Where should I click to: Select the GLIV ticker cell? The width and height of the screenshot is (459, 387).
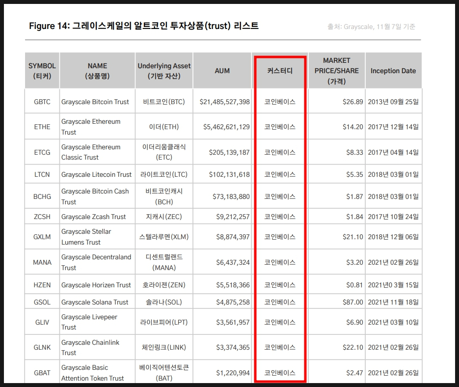[x=42, y=322]
